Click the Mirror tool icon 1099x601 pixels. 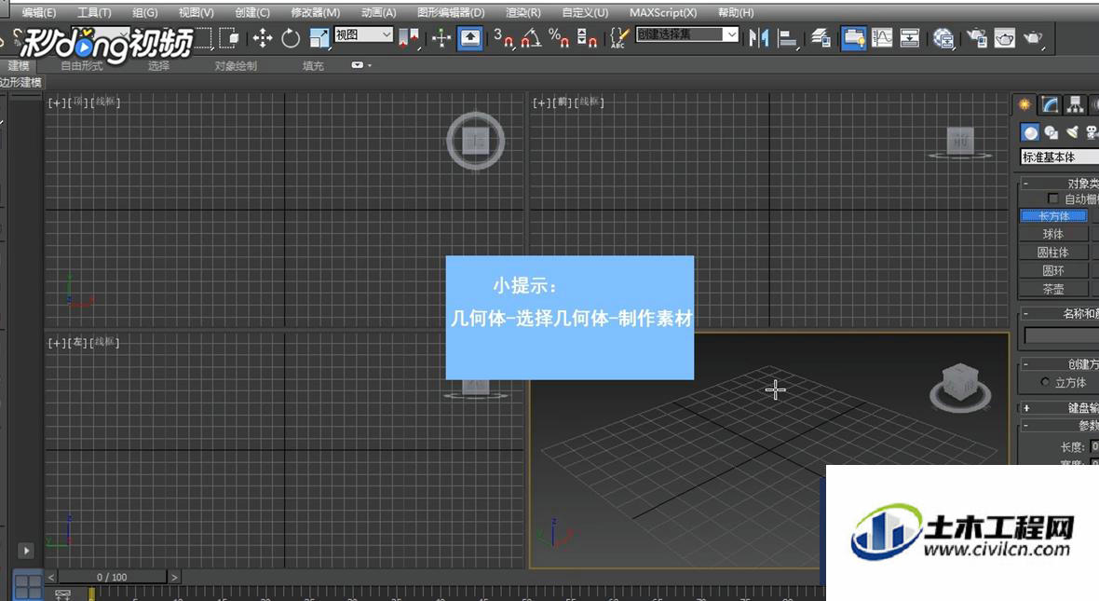coord(758,38)
